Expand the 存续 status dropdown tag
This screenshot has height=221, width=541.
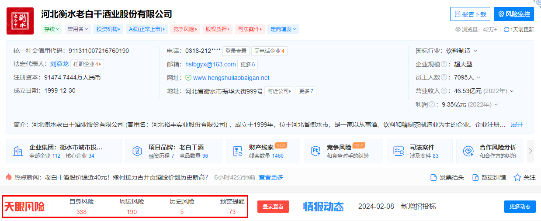pyautogui.click(x=52, y=29)
